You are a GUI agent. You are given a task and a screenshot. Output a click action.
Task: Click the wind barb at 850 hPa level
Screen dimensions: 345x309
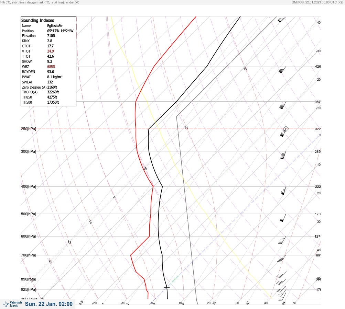281,282
